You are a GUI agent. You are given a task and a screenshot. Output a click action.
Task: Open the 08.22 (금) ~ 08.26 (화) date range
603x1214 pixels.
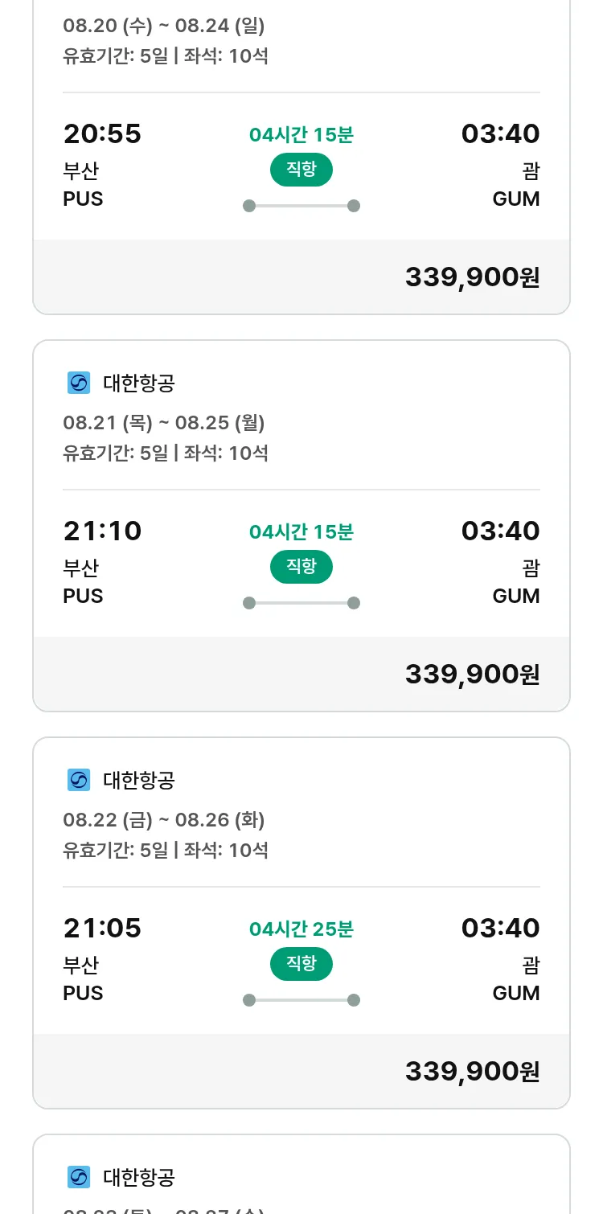164,820
